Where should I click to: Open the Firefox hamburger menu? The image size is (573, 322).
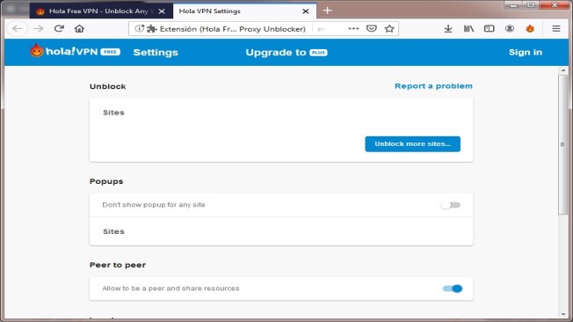click(x=556, y=28)
